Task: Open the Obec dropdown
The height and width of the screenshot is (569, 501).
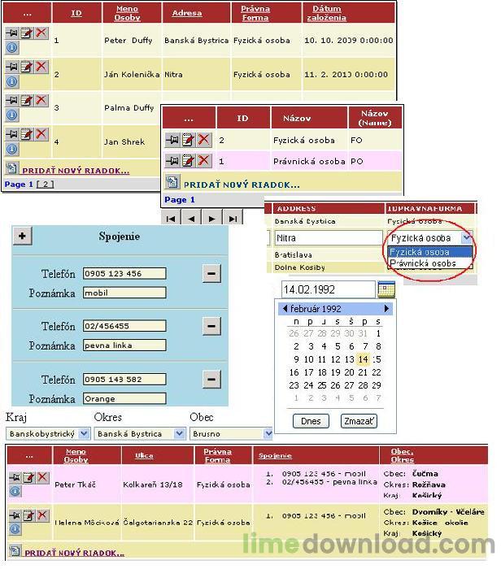Action: click(231, 433)
